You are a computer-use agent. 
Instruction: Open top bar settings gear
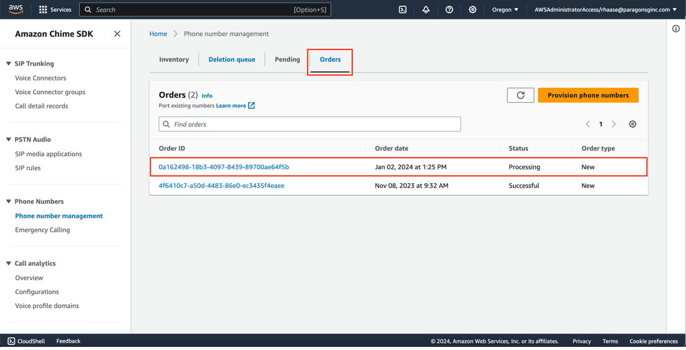tap(473, 9)
